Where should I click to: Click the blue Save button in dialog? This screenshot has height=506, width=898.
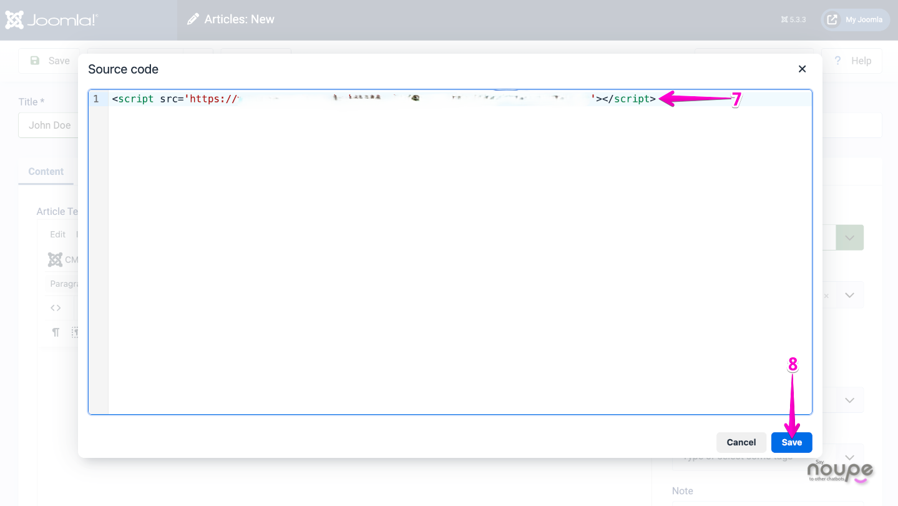pyautogui.click(x=791, y=442)
